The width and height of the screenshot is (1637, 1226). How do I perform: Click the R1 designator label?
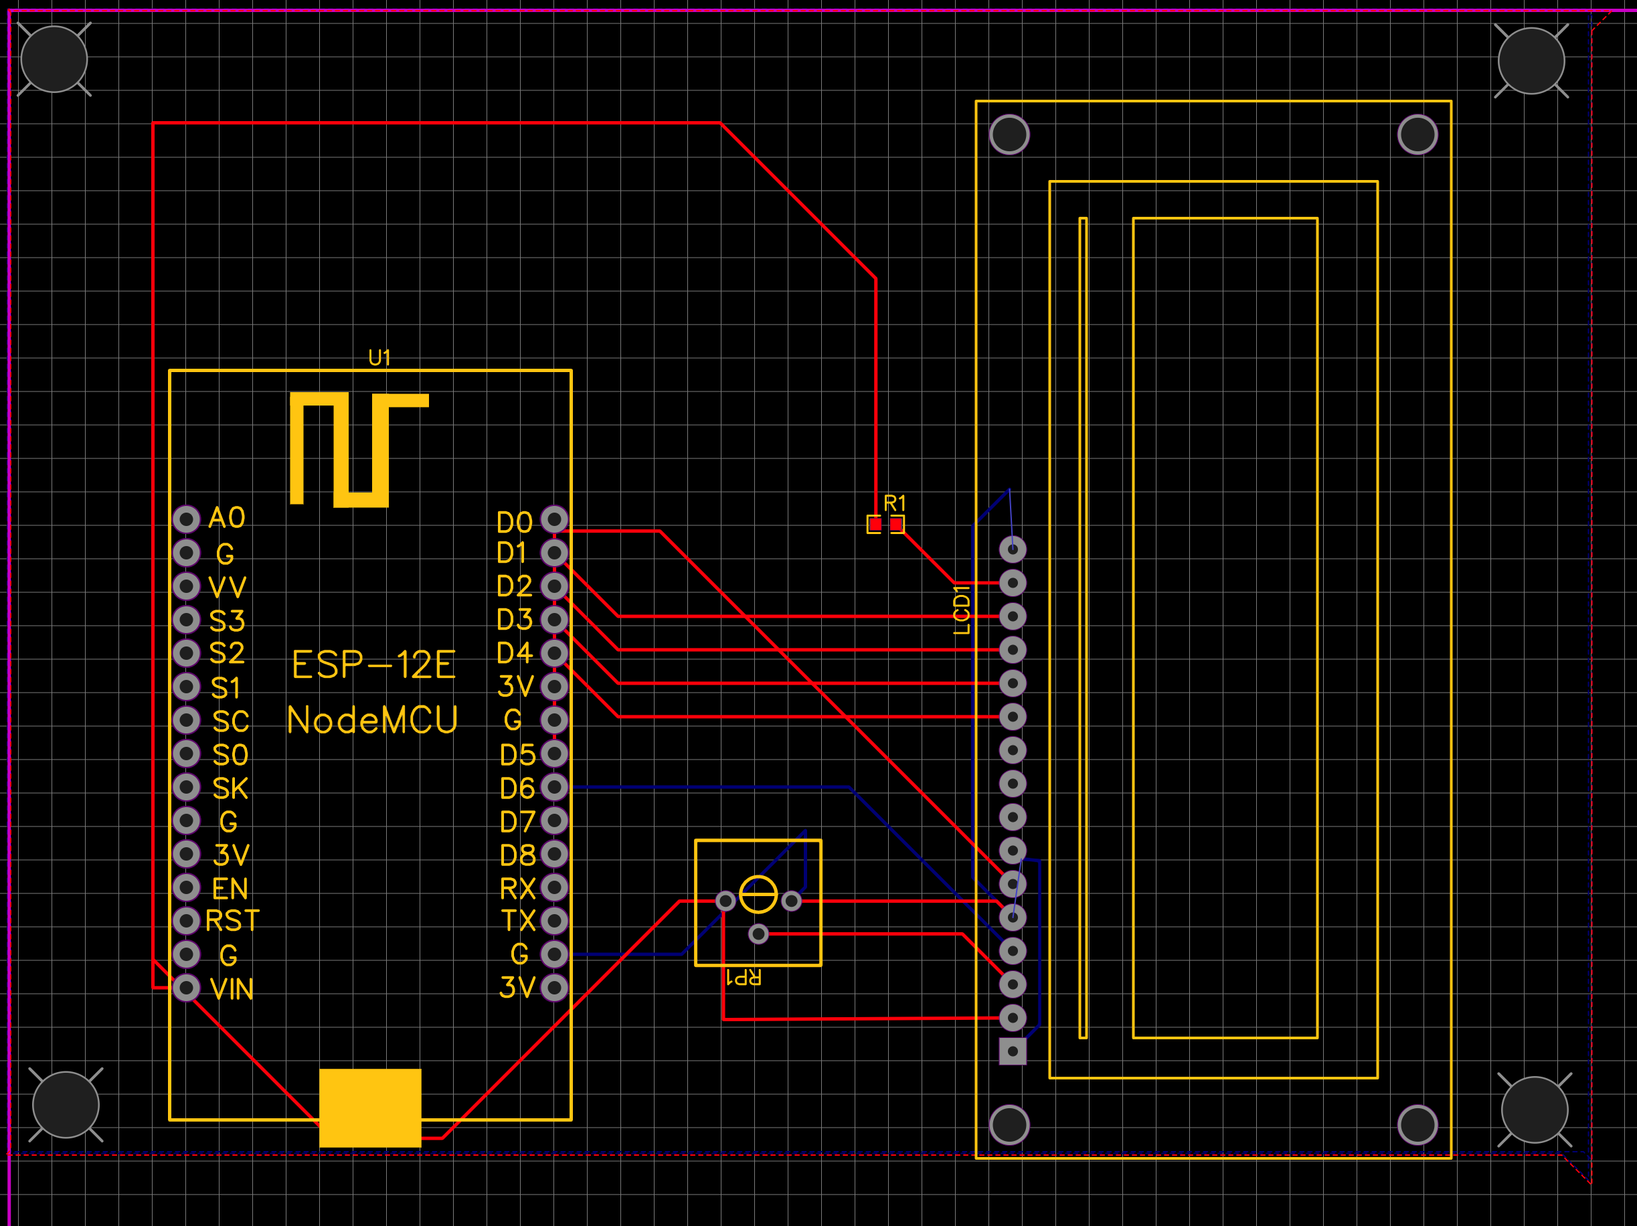pos(895,504)
